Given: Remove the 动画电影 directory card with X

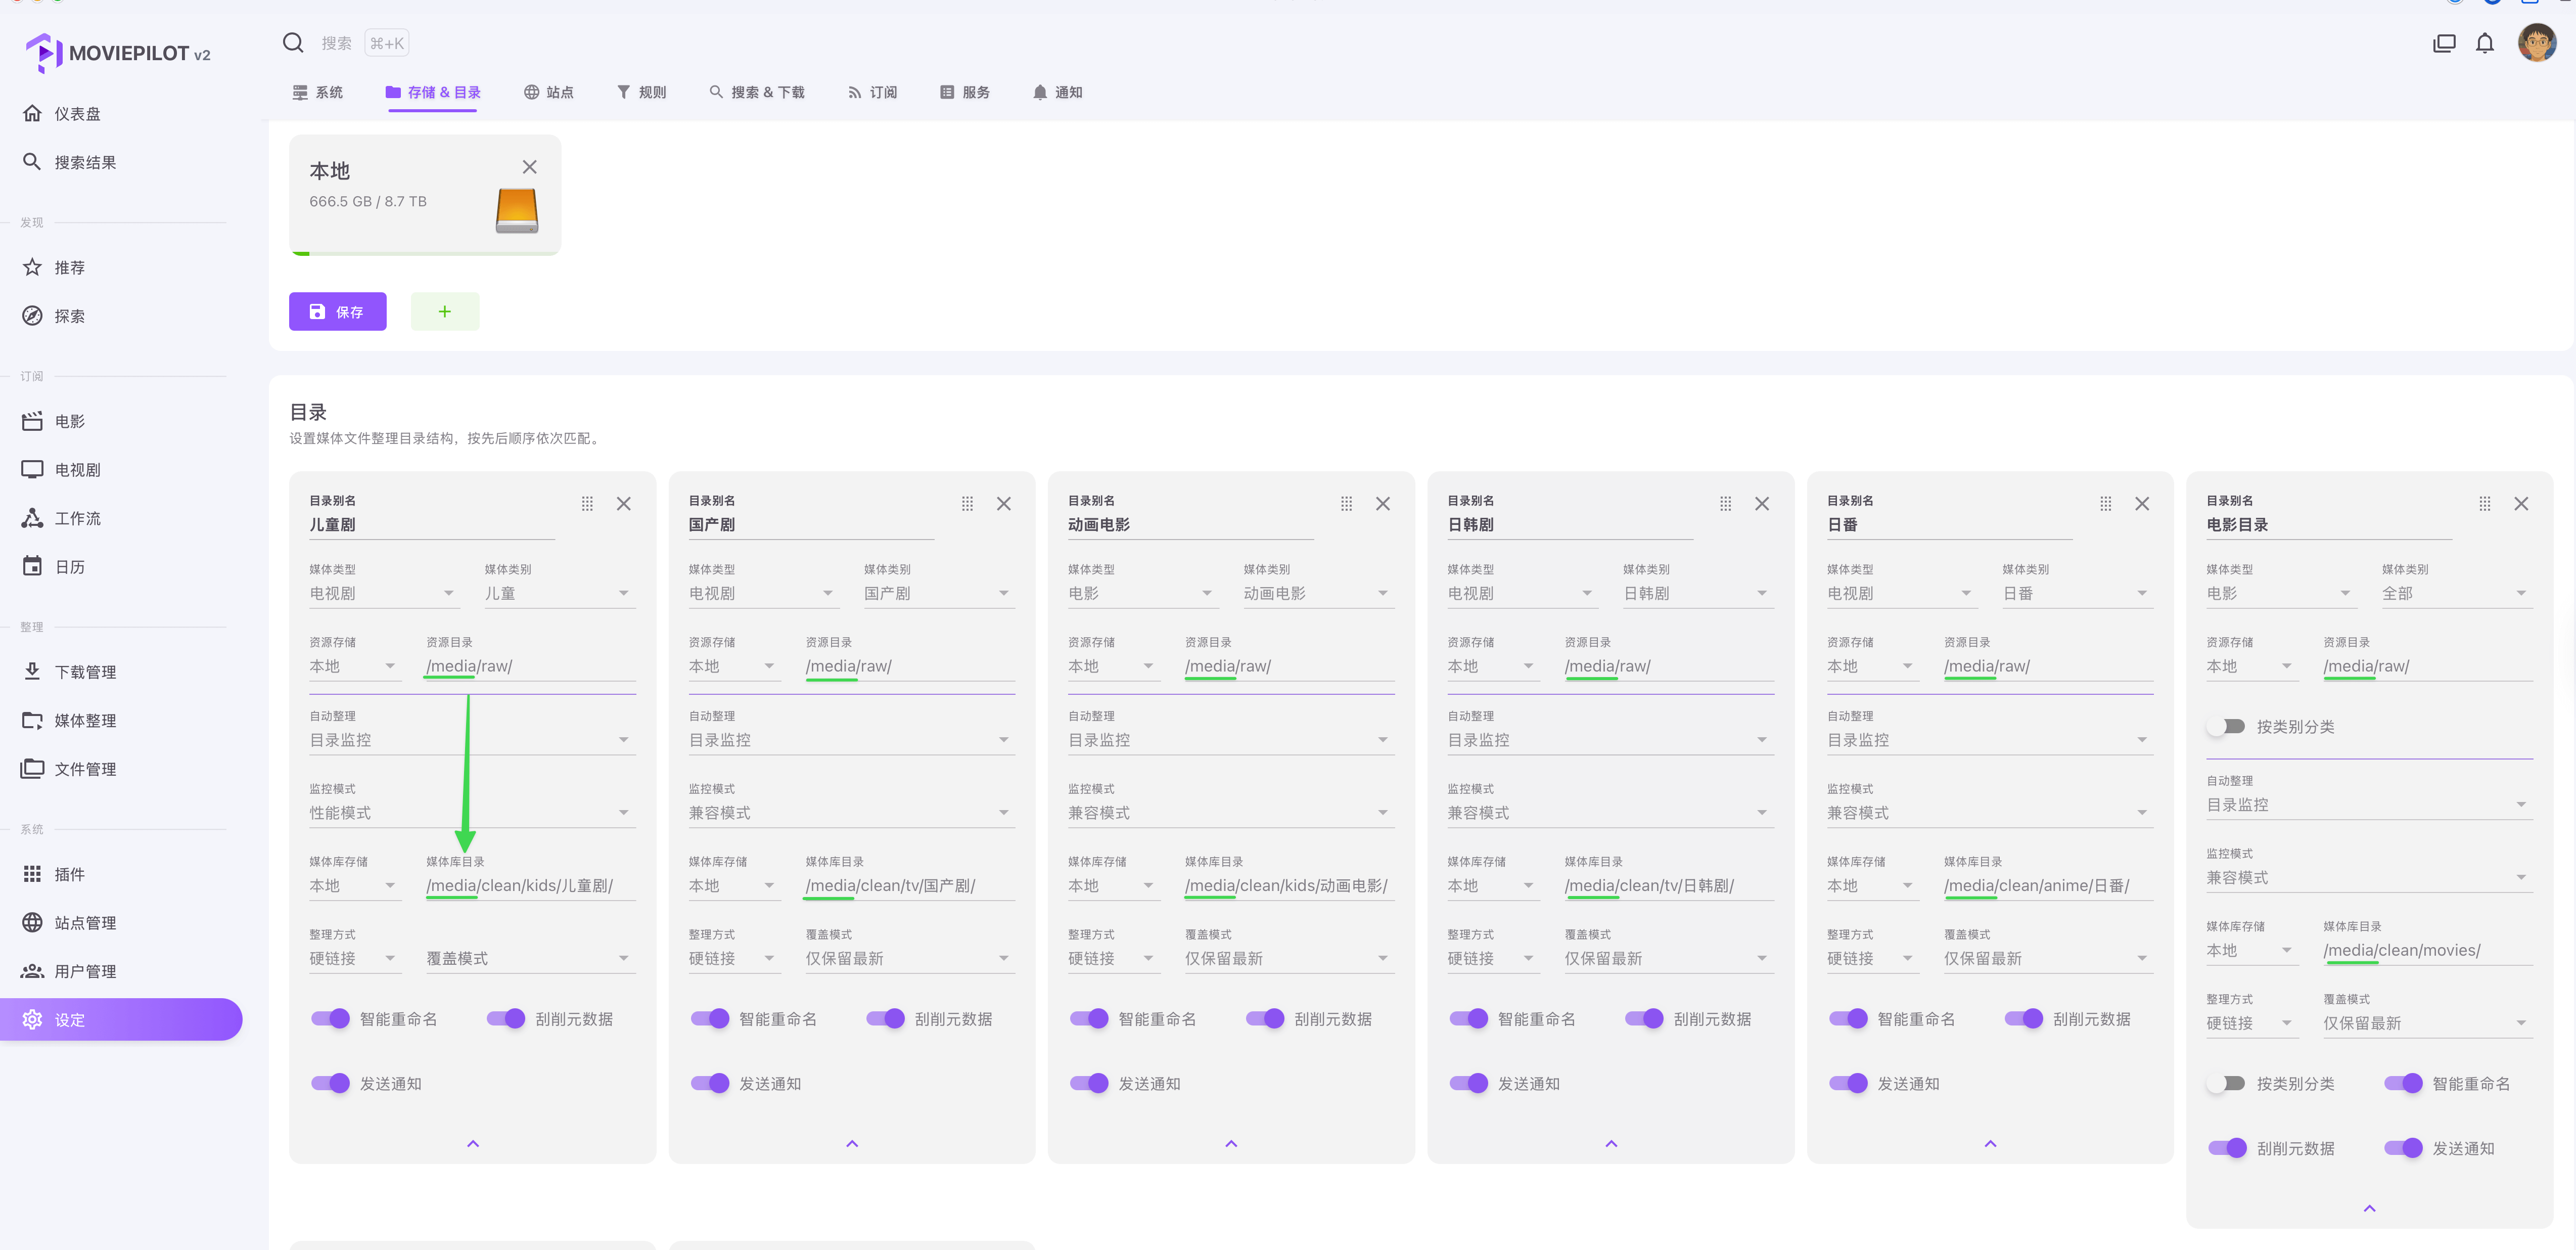Looking at the screenshot, I should click(1383, 504).
